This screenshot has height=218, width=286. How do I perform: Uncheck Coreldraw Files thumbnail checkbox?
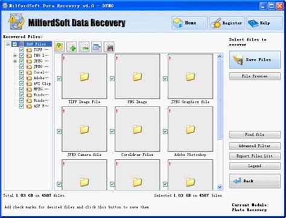pyautogui.click(x=112, y=131)
